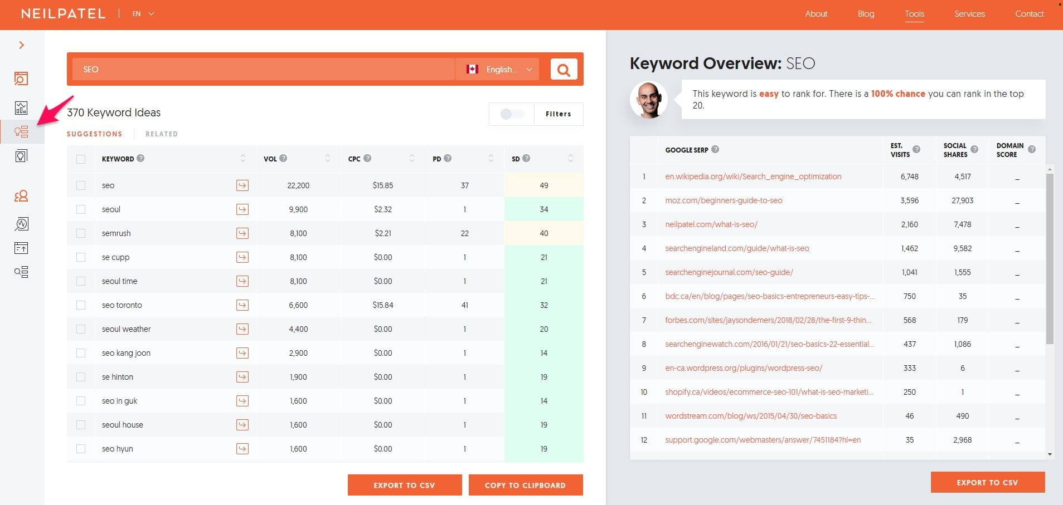Open the About menu item
The height and width of the screenshot is (505, 1063).
pyautogui.click(x=816, y=14)
